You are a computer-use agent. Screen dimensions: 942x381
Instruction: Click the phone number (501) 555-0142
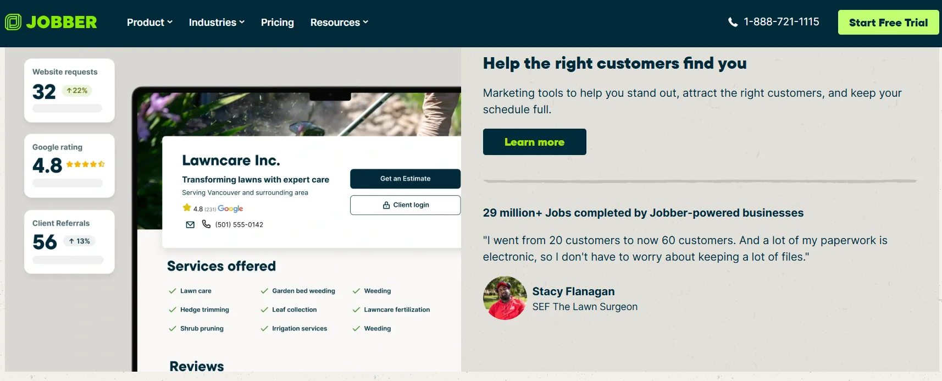[239, 224]
